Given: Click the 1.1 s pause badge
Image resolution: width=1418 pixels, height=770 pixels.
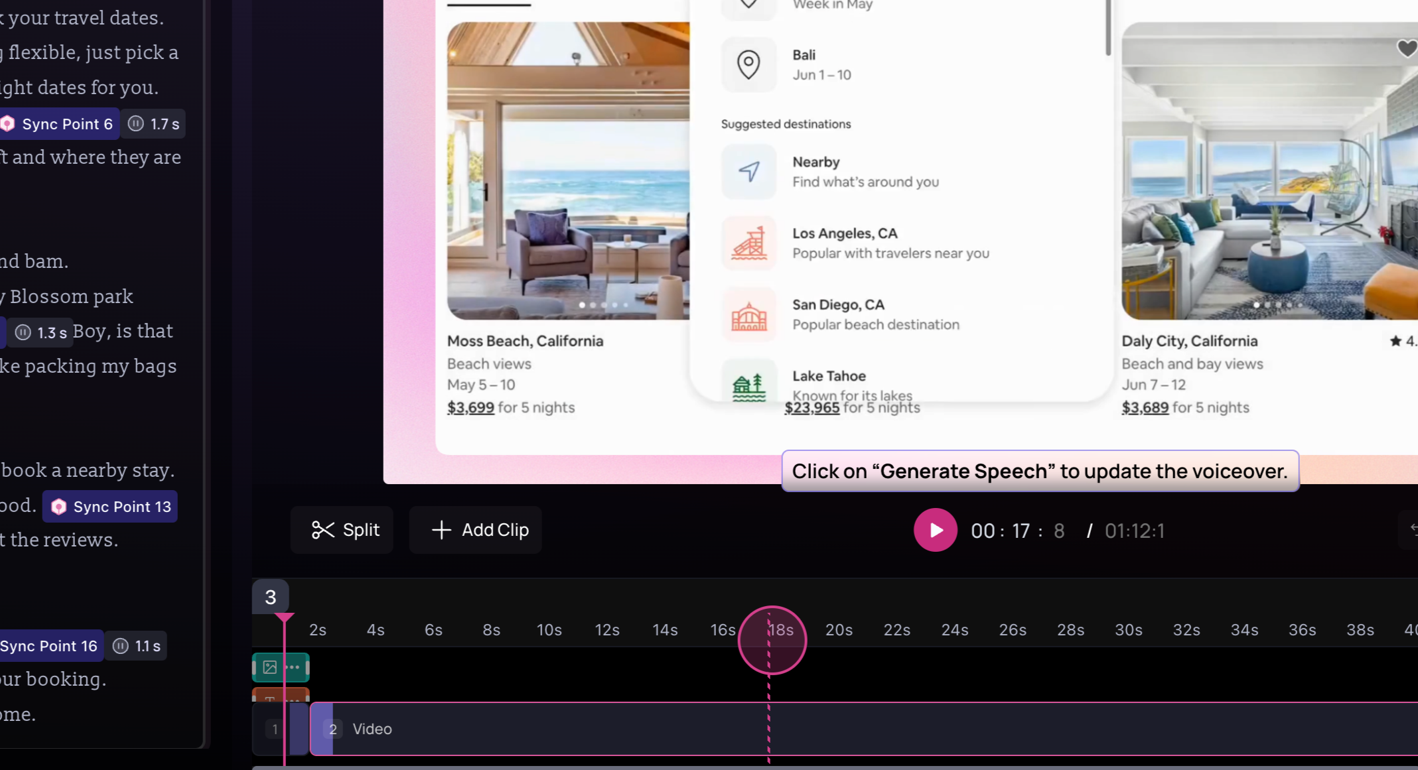Looking at the screenshot, I should [137, 646].
